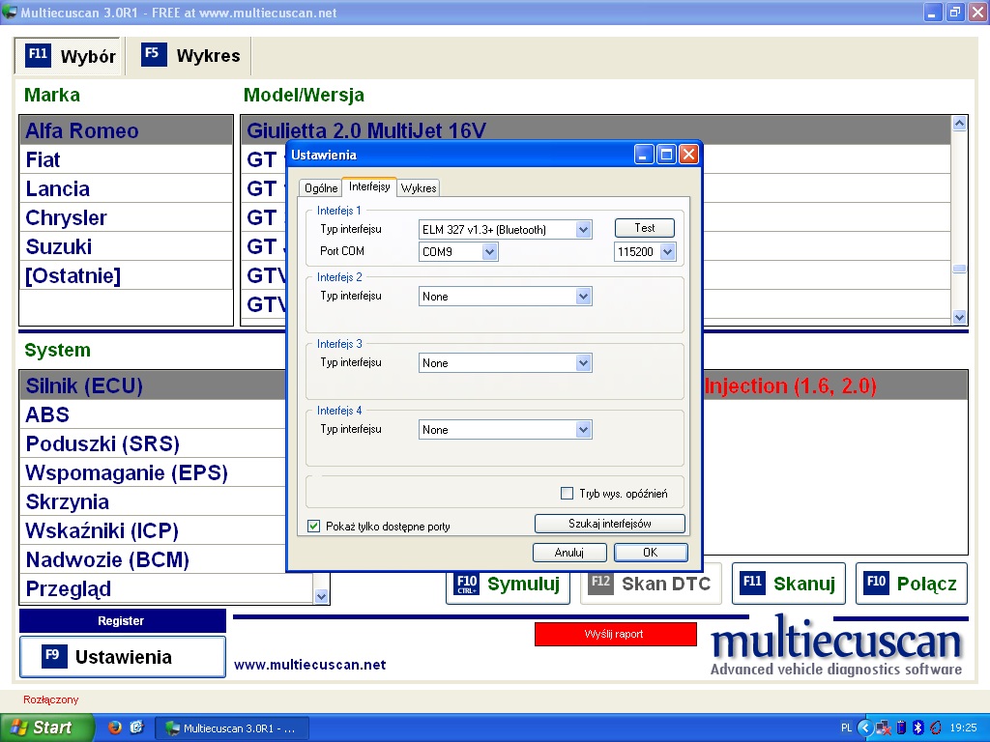The width and height of the screenshot is (990, 742).
Task: Click the Skan DTC button
Action: click(x=651, y=584)
